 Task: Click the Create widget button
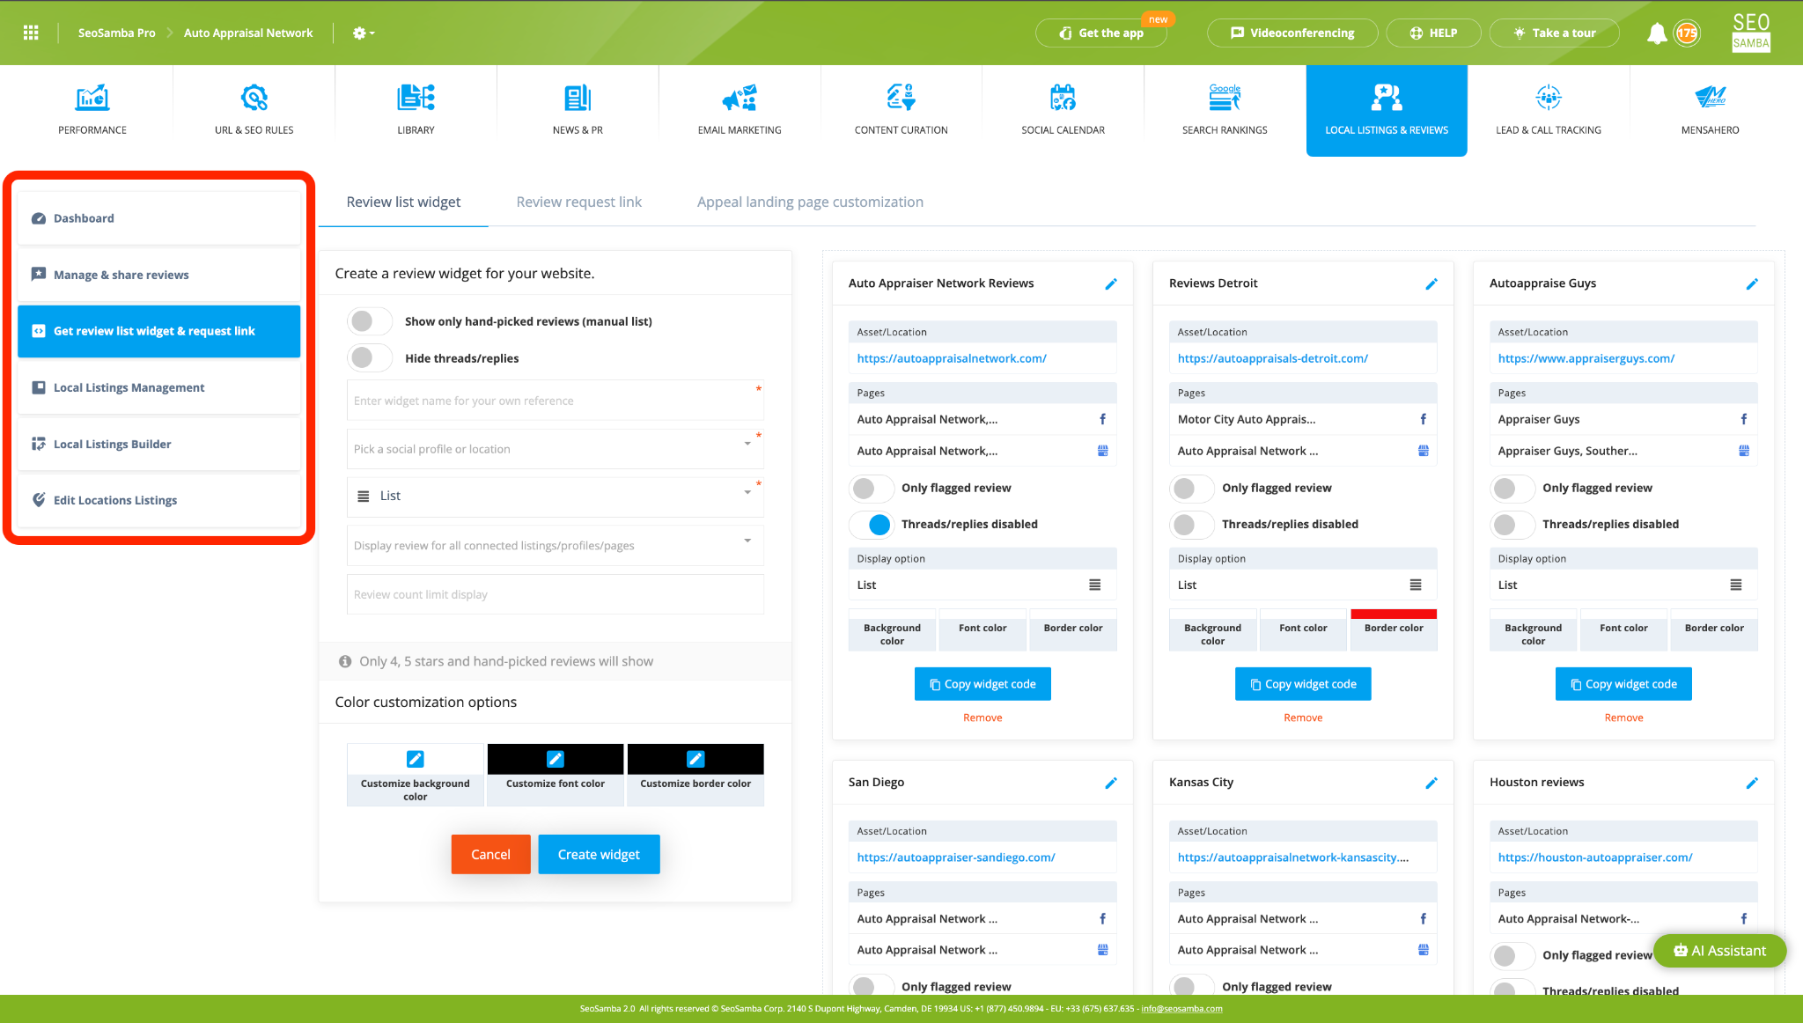(x=599, y=855)
